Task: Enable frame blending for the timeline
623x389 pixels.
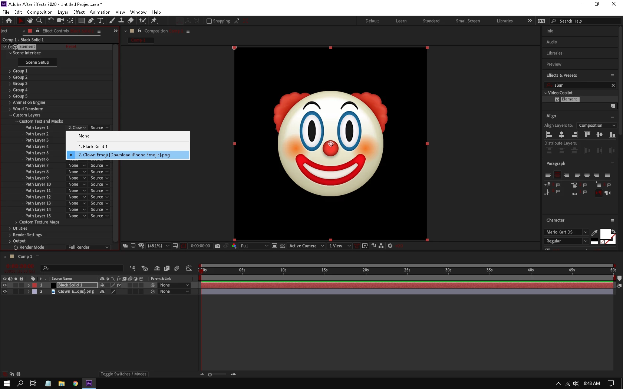Action: click(x=167, y=268)
